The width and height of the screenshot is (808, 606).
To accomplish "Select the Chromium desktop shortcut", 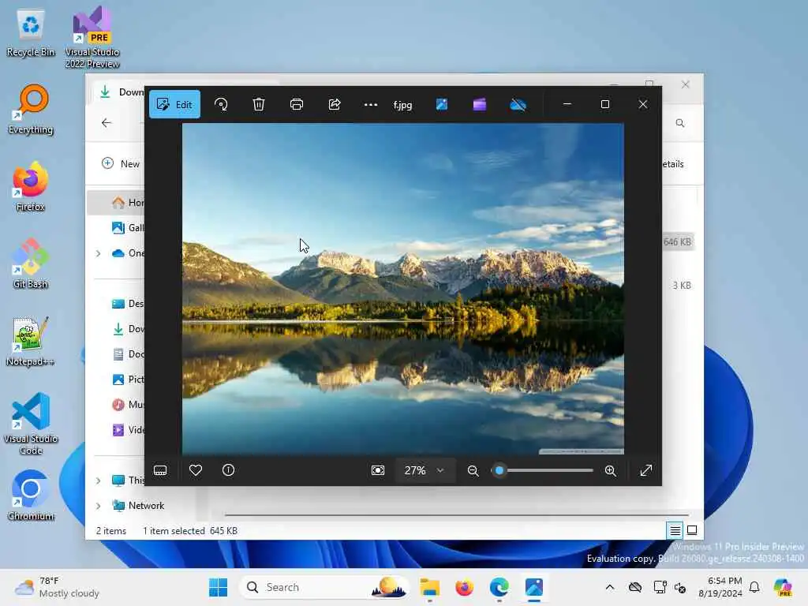I will coord(31,496).
